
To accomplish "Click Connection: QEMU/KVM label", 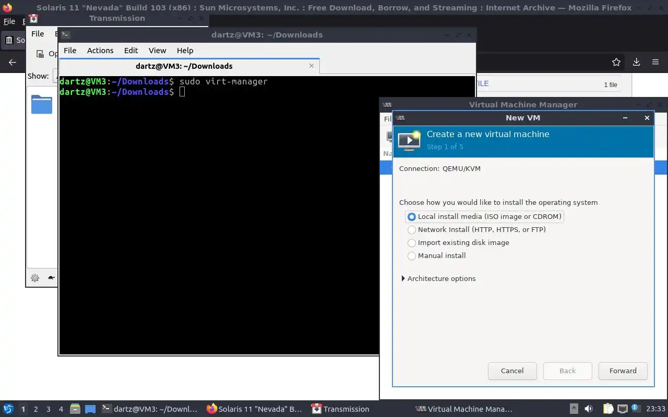I will click(x=440, y=168).
